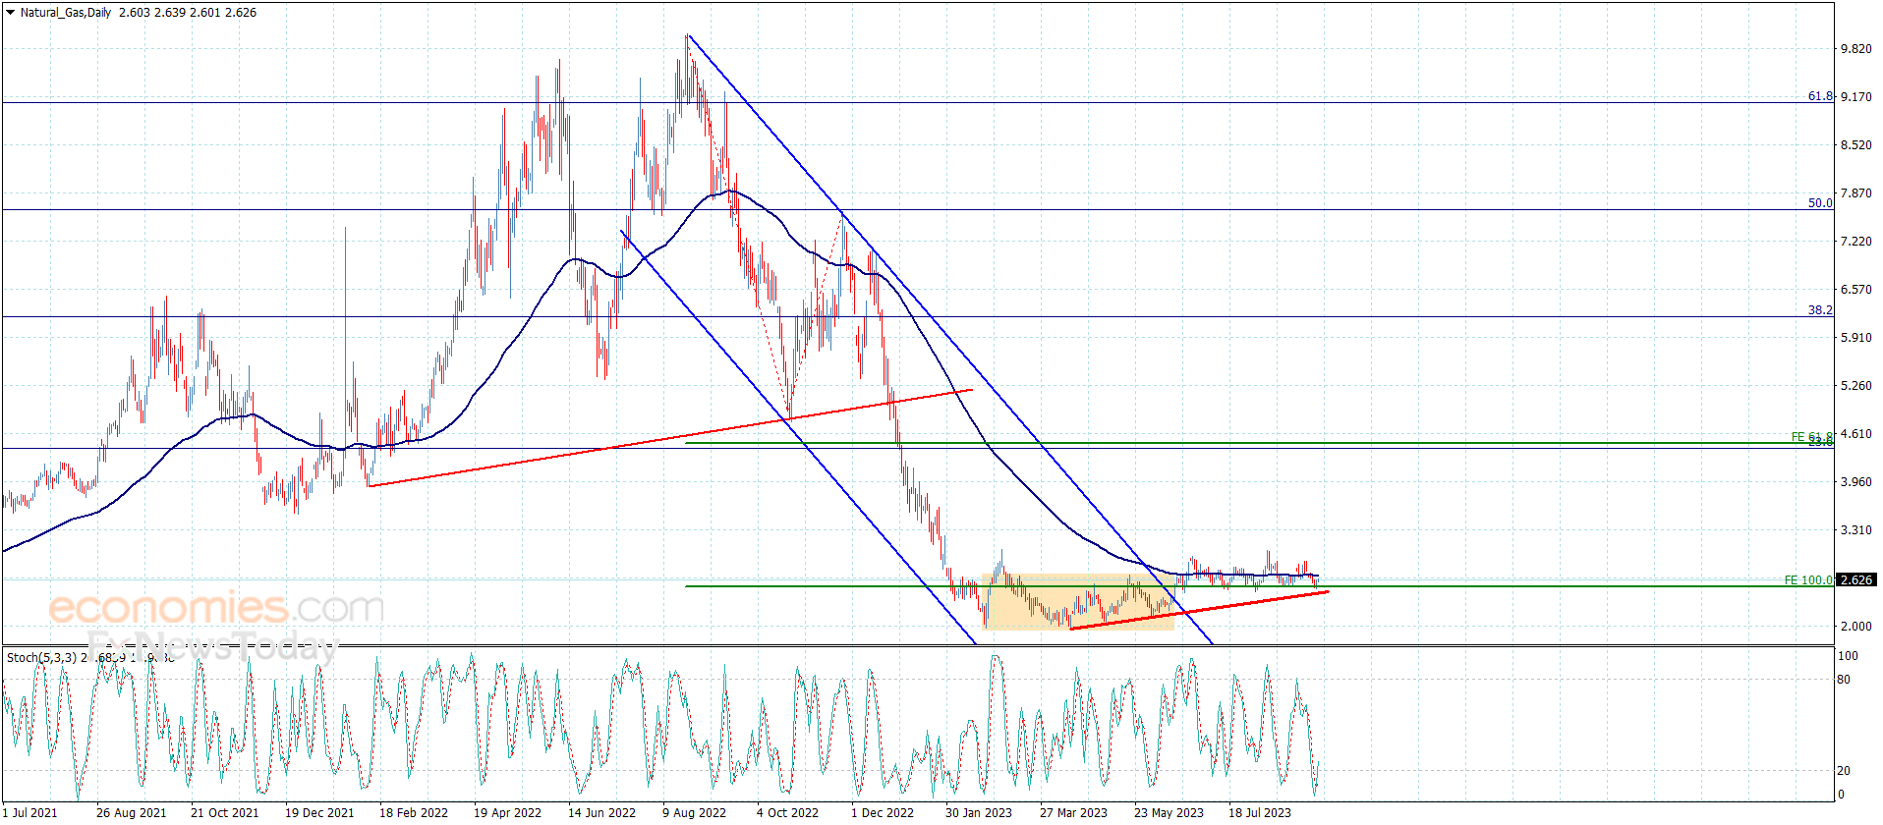Click the 1 Dec 2022 date label
The image size is (1883, 825).
883,812
